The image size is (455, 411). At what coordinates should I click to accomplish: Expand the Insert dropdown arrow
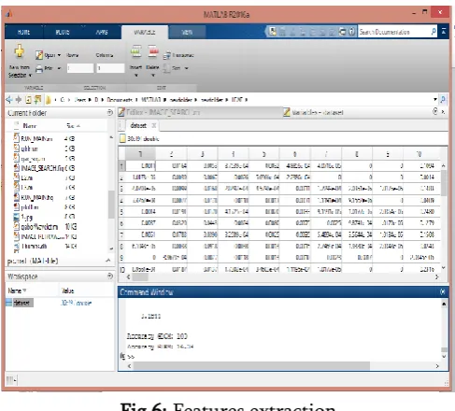click(135, 75)
